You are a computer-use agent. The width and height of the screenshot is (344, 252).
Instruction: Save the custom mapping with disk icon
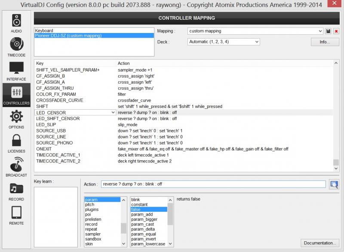328,31
